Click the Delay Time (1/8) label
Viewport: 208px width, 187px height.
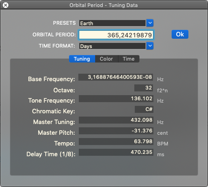click(x=51, y=154)
